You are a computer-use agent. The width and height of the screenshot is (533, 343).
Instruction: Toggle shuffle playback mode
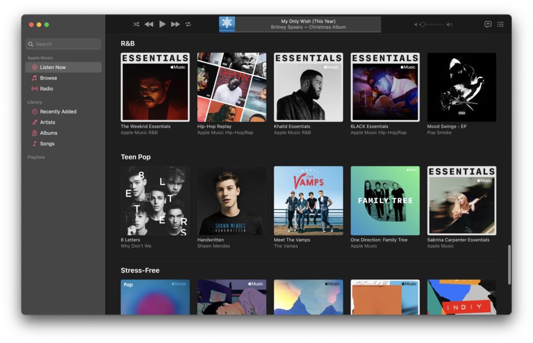(x=136, y=24)
